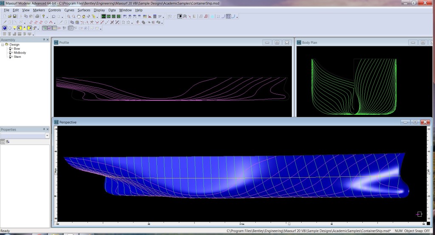
Task: Print the current view
Action: tap(37, 17)
